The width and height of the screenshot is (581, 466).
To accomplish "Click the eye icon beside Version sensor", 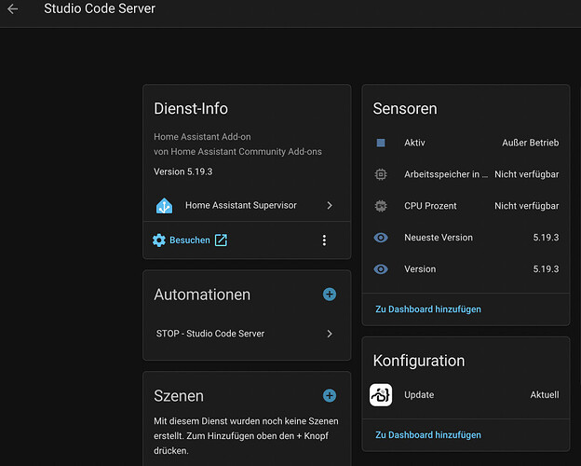I will pyautogui.click(x=381, y=269).
